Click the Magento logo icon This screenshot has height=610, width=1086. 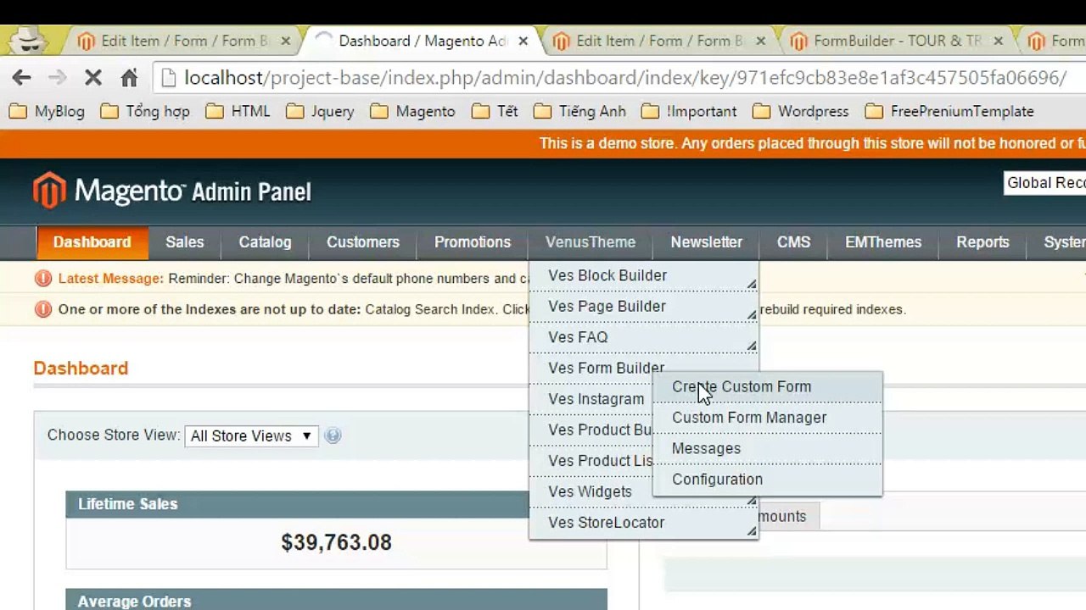(49, 191)
